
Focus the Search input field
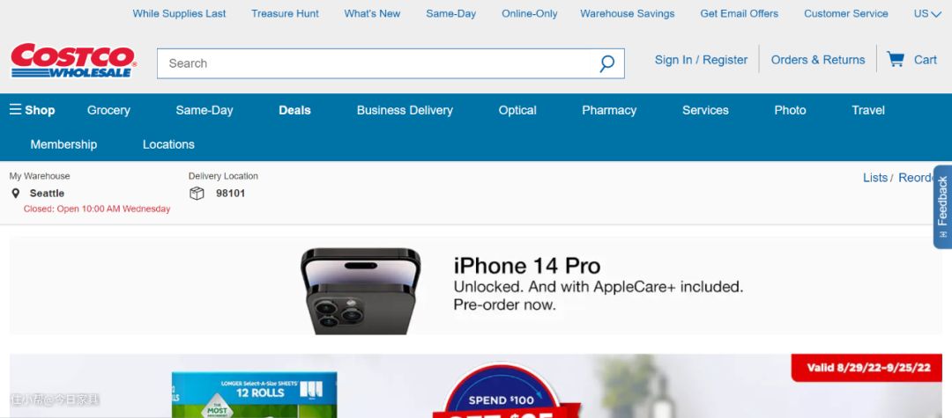click(x=376, y=63)
